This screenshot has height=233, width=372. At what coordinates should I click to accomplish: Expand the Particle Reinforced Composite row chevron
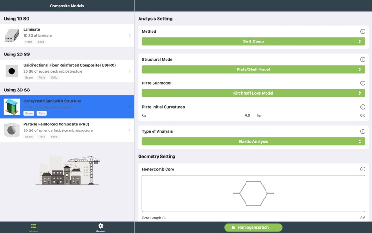click(130, 130)
